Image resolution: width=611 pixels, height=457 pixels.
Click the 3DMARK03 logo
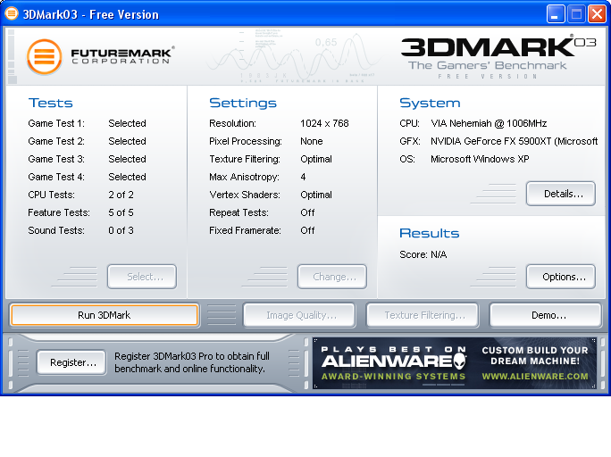(x=498, y=46)
